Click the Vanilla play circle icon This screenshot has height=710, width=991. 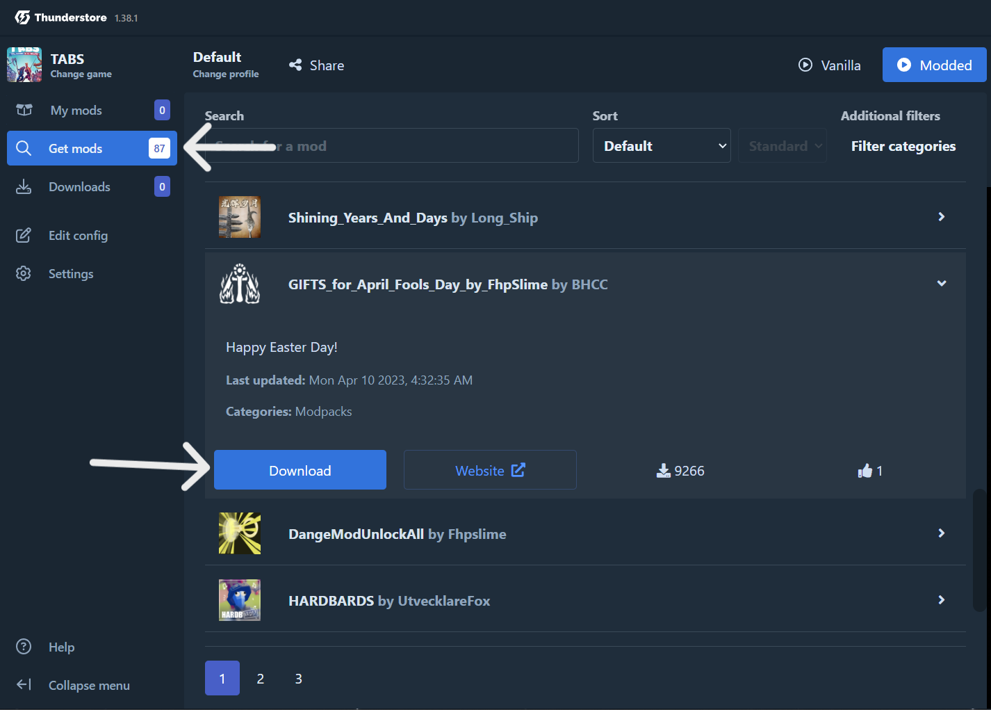tap(805, 65)
